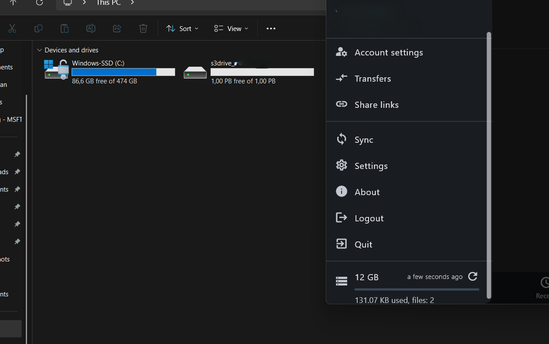
Task: Click the Share icon in Explorer toolbar
Action: (x=117, y=28)
